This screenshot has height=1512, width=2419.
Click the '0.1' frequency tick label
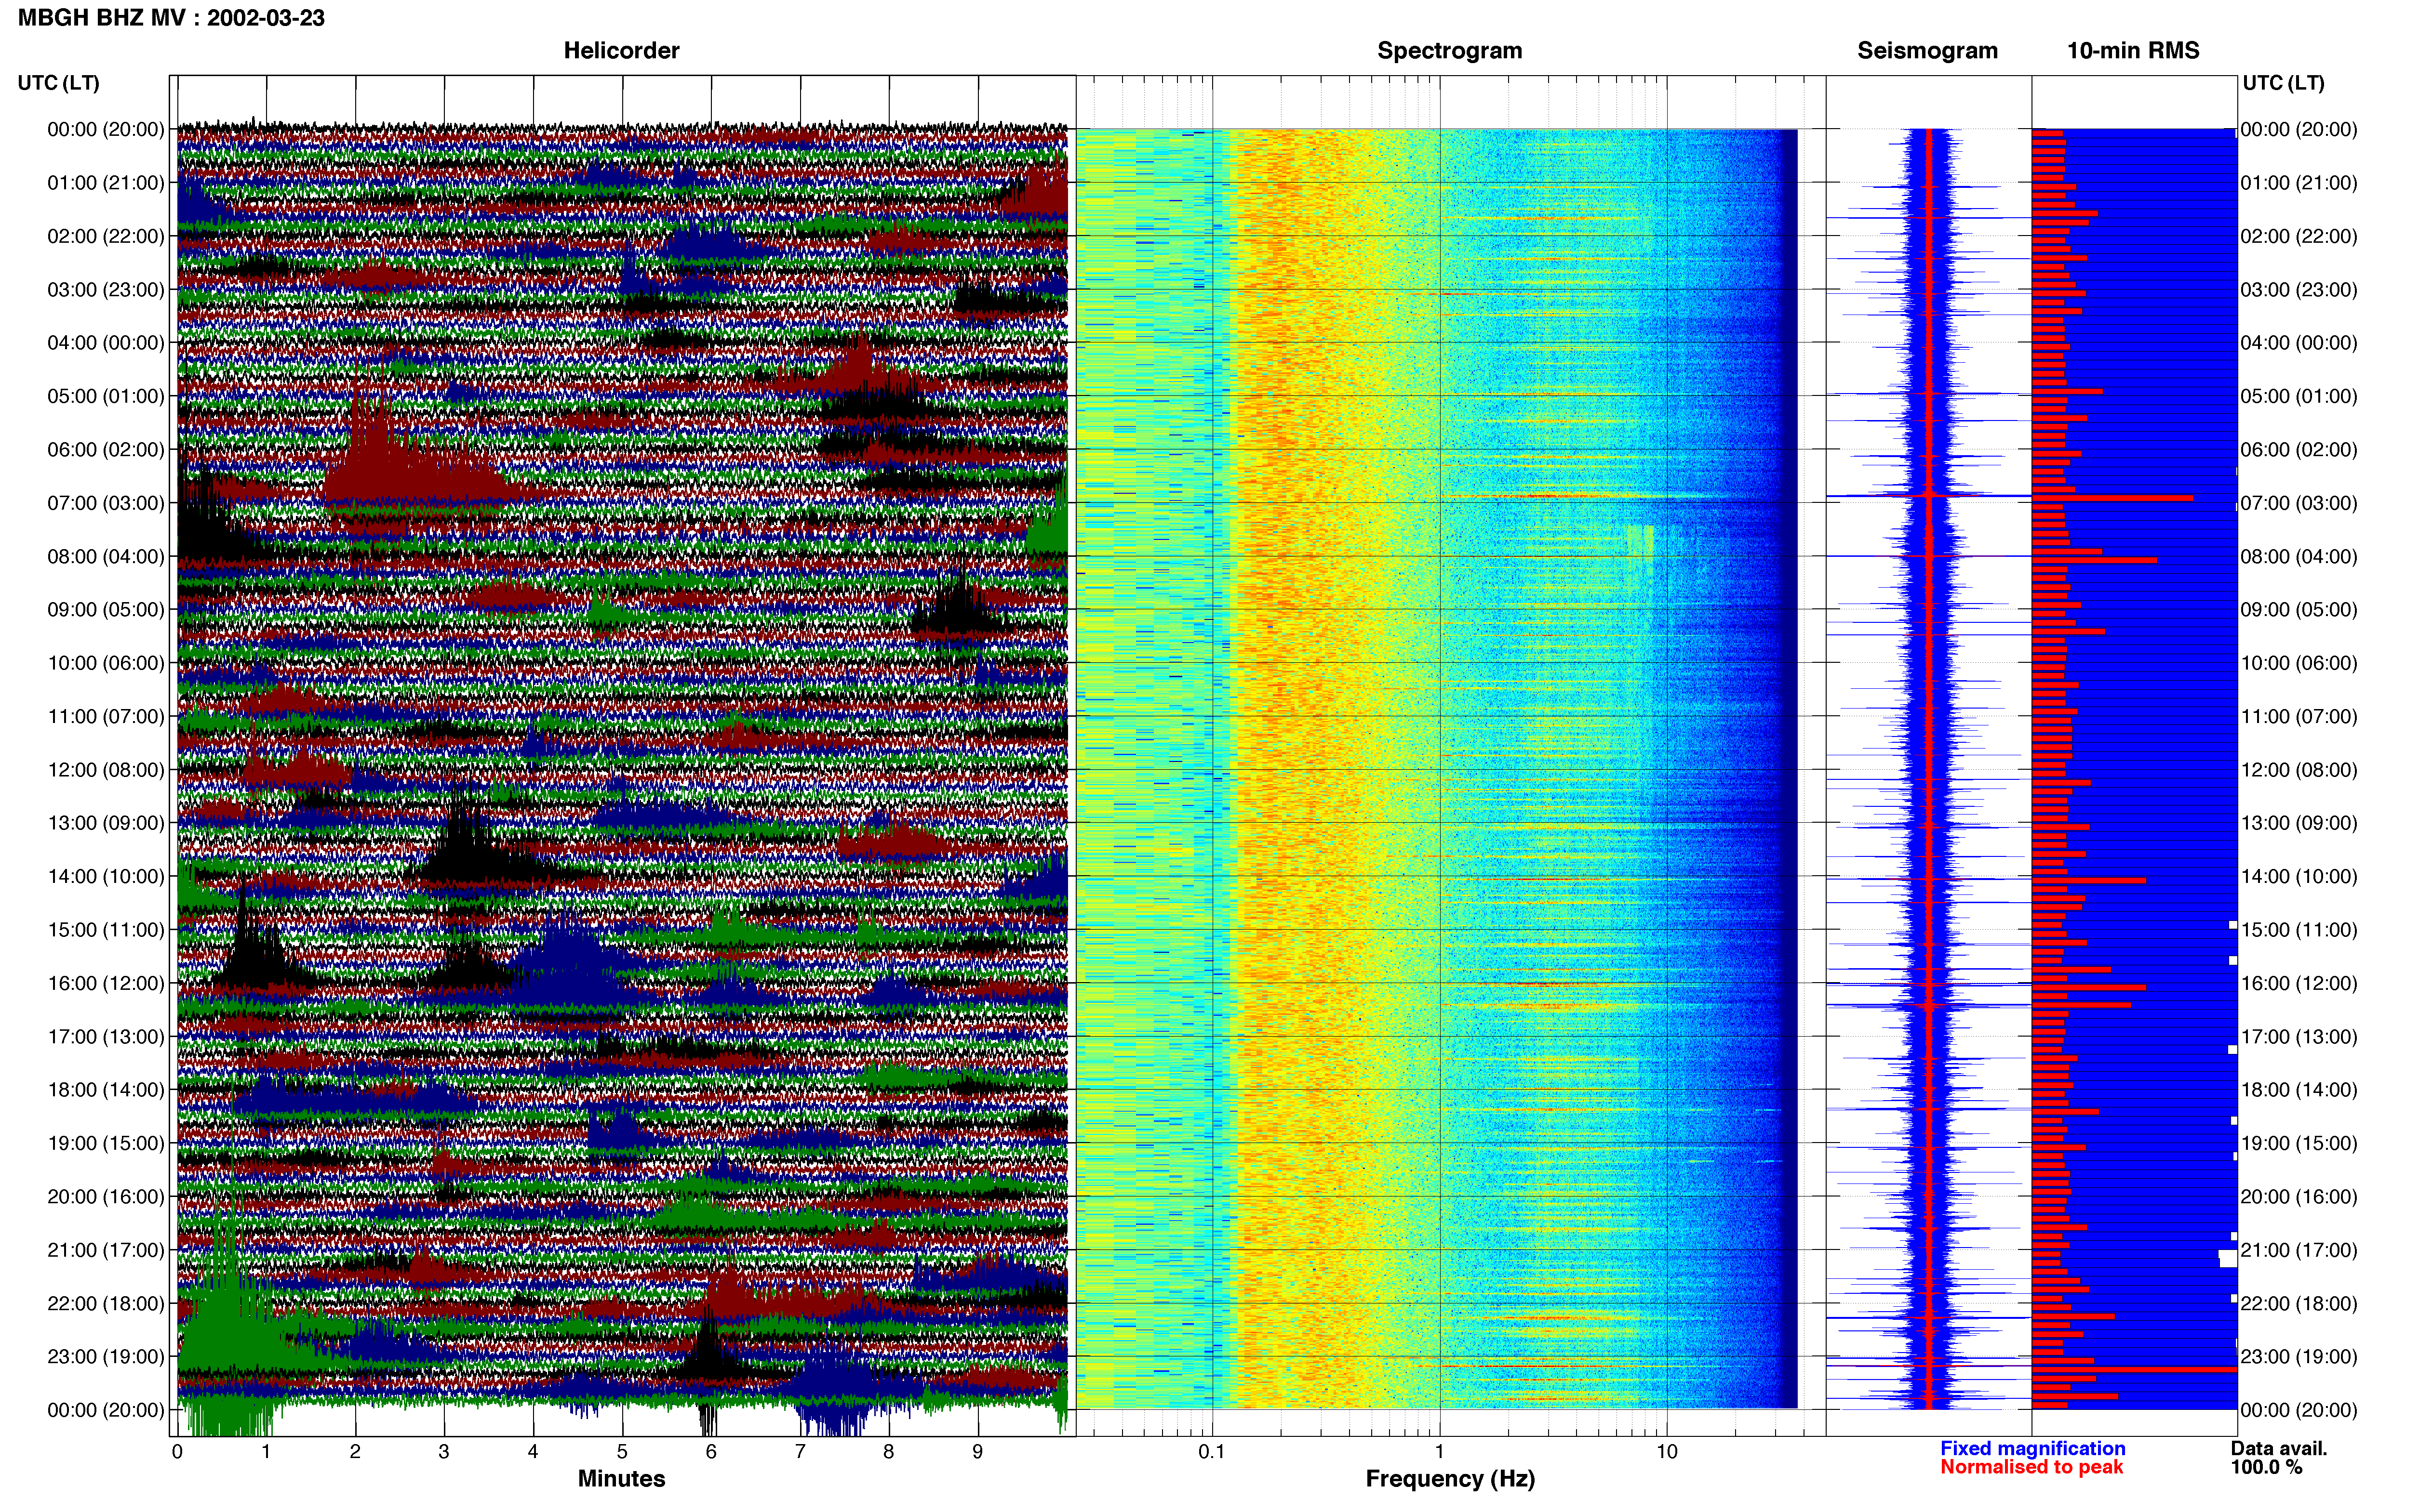tap(1212, 1452)
